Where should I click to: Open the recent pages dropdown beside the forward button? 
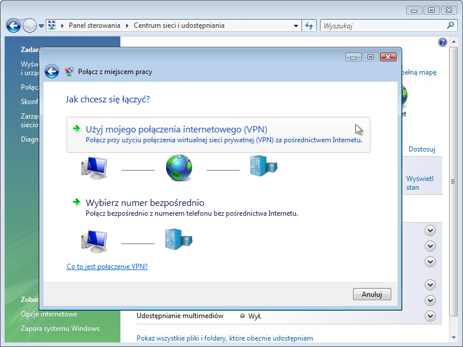42,26
